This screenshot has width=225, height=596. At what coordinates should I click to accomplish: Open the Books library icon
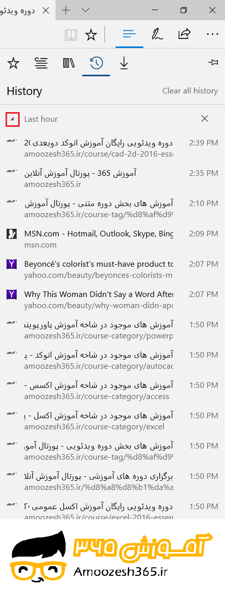69,63
